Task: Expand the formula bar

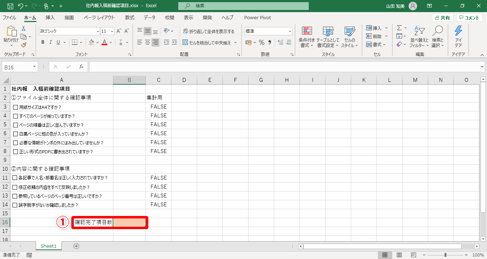Action: [x=482, y=67]
